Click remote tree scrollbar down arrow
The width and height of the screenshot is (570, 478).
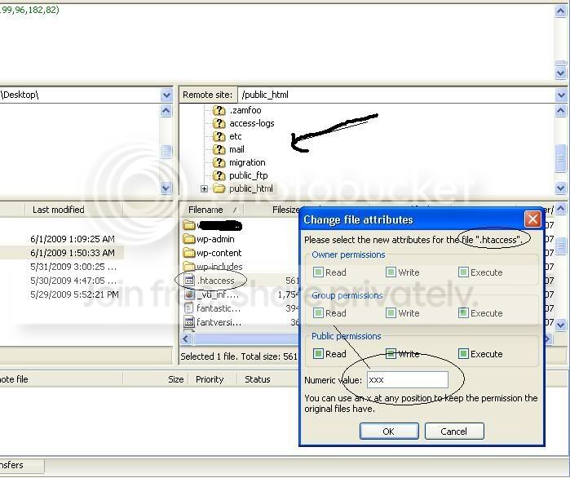[561, 188]
